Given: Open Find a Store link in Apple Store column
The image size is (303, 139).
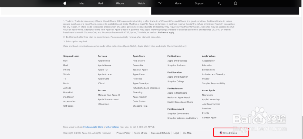Looking at the screenshot, I should [x=139, y=61].
